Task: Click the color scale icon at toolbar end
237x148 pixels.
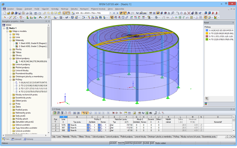Action: 216,17
